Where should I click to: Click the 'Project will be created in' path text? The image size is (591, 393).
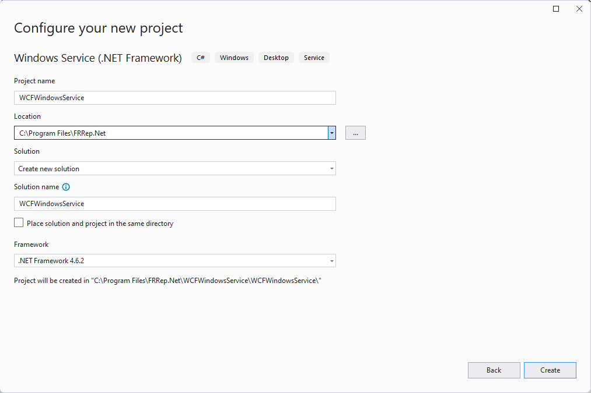(x=168, y=281)
